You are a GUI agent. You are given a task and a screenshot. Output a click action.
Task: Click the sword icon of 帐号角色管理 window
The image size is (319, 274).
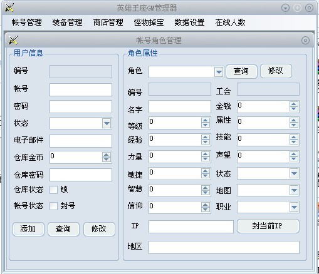click(13, 40)
